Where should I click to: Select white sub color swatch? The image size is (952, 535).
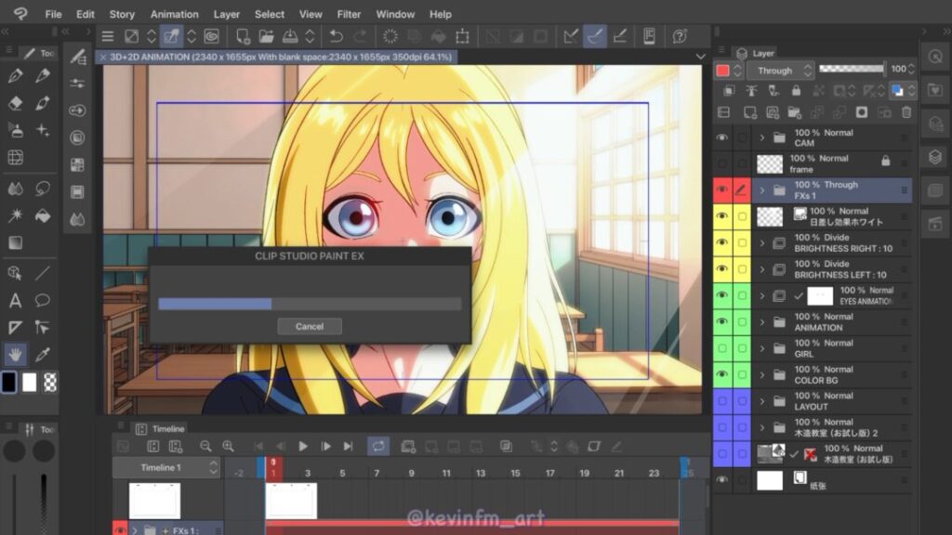coord(29,382)
